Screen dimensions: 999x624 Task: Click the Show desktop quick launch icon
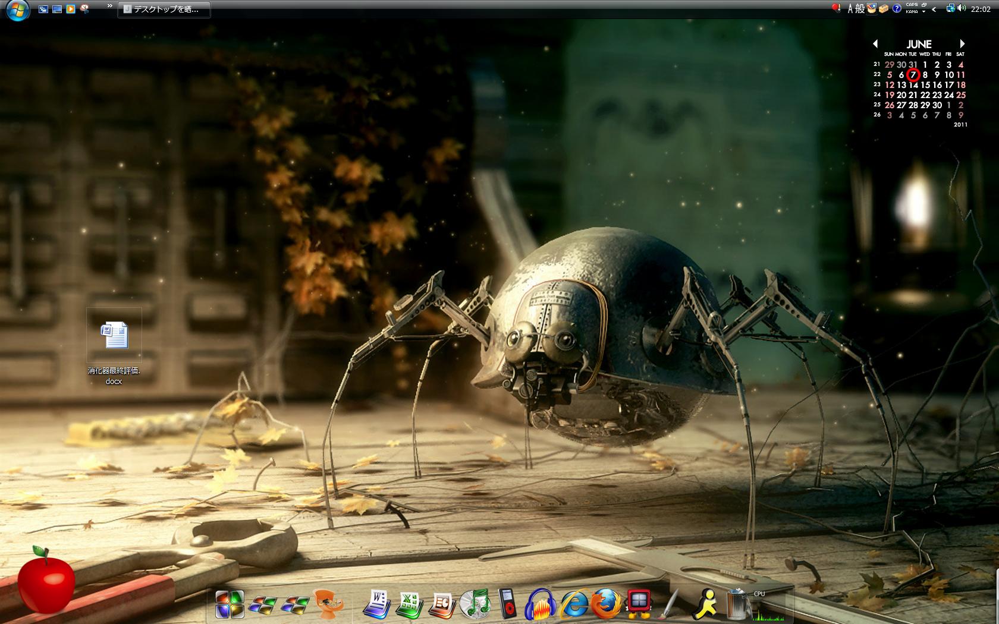pyautogui.click(x=57, y=9)
